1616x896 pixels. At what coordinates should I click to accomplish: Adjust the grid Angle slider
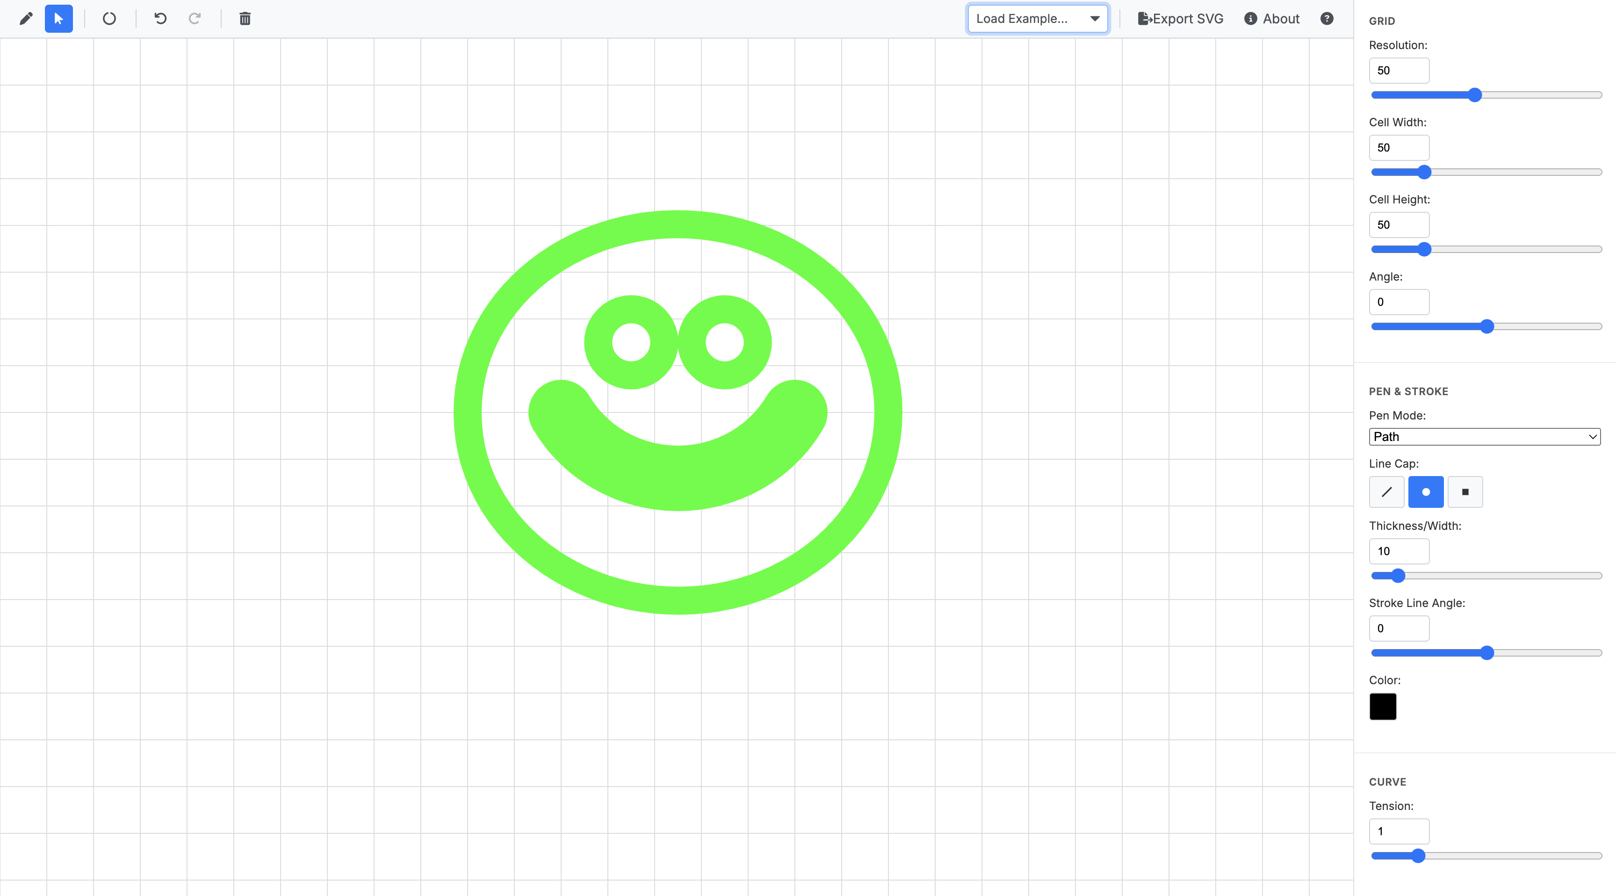[1487, 326]
